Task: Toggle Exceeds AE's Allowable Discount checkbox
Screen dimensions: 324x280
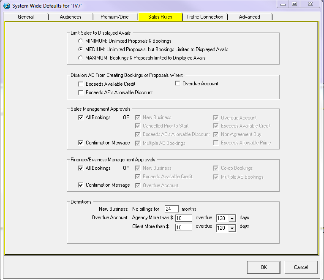Action: click(x=81, y=92)
